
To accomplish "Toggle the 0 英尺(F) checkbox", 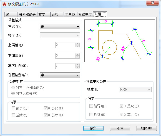I will point(46,108).
